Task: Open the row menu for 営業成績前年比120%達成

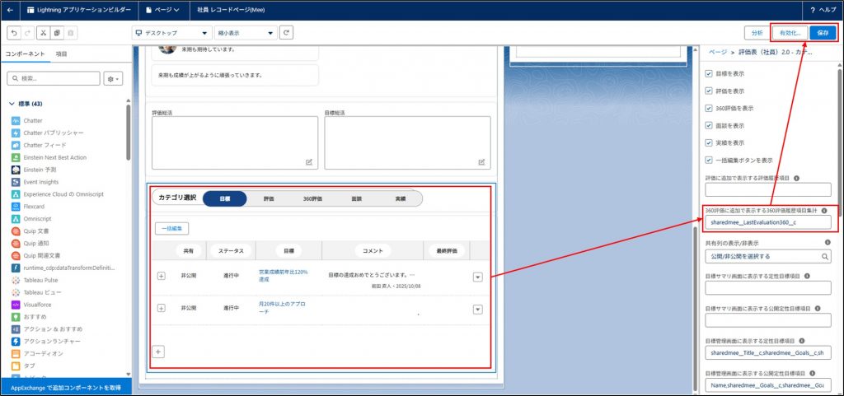Action: coord(476,277)
